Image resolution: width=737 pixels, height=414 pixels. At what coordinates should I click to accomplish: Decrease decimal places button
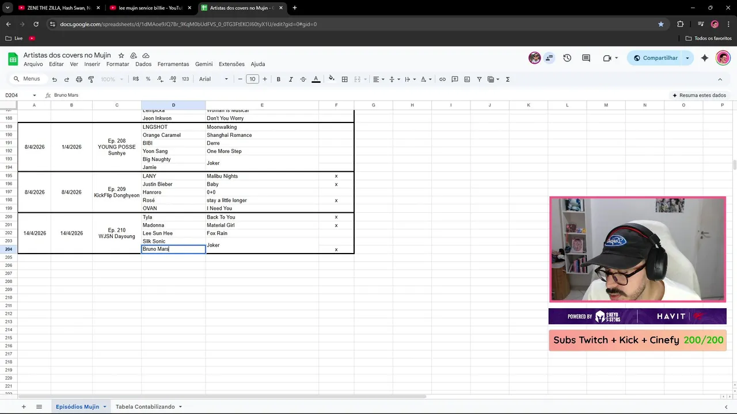pyautogui.click(x=160, y=79)
